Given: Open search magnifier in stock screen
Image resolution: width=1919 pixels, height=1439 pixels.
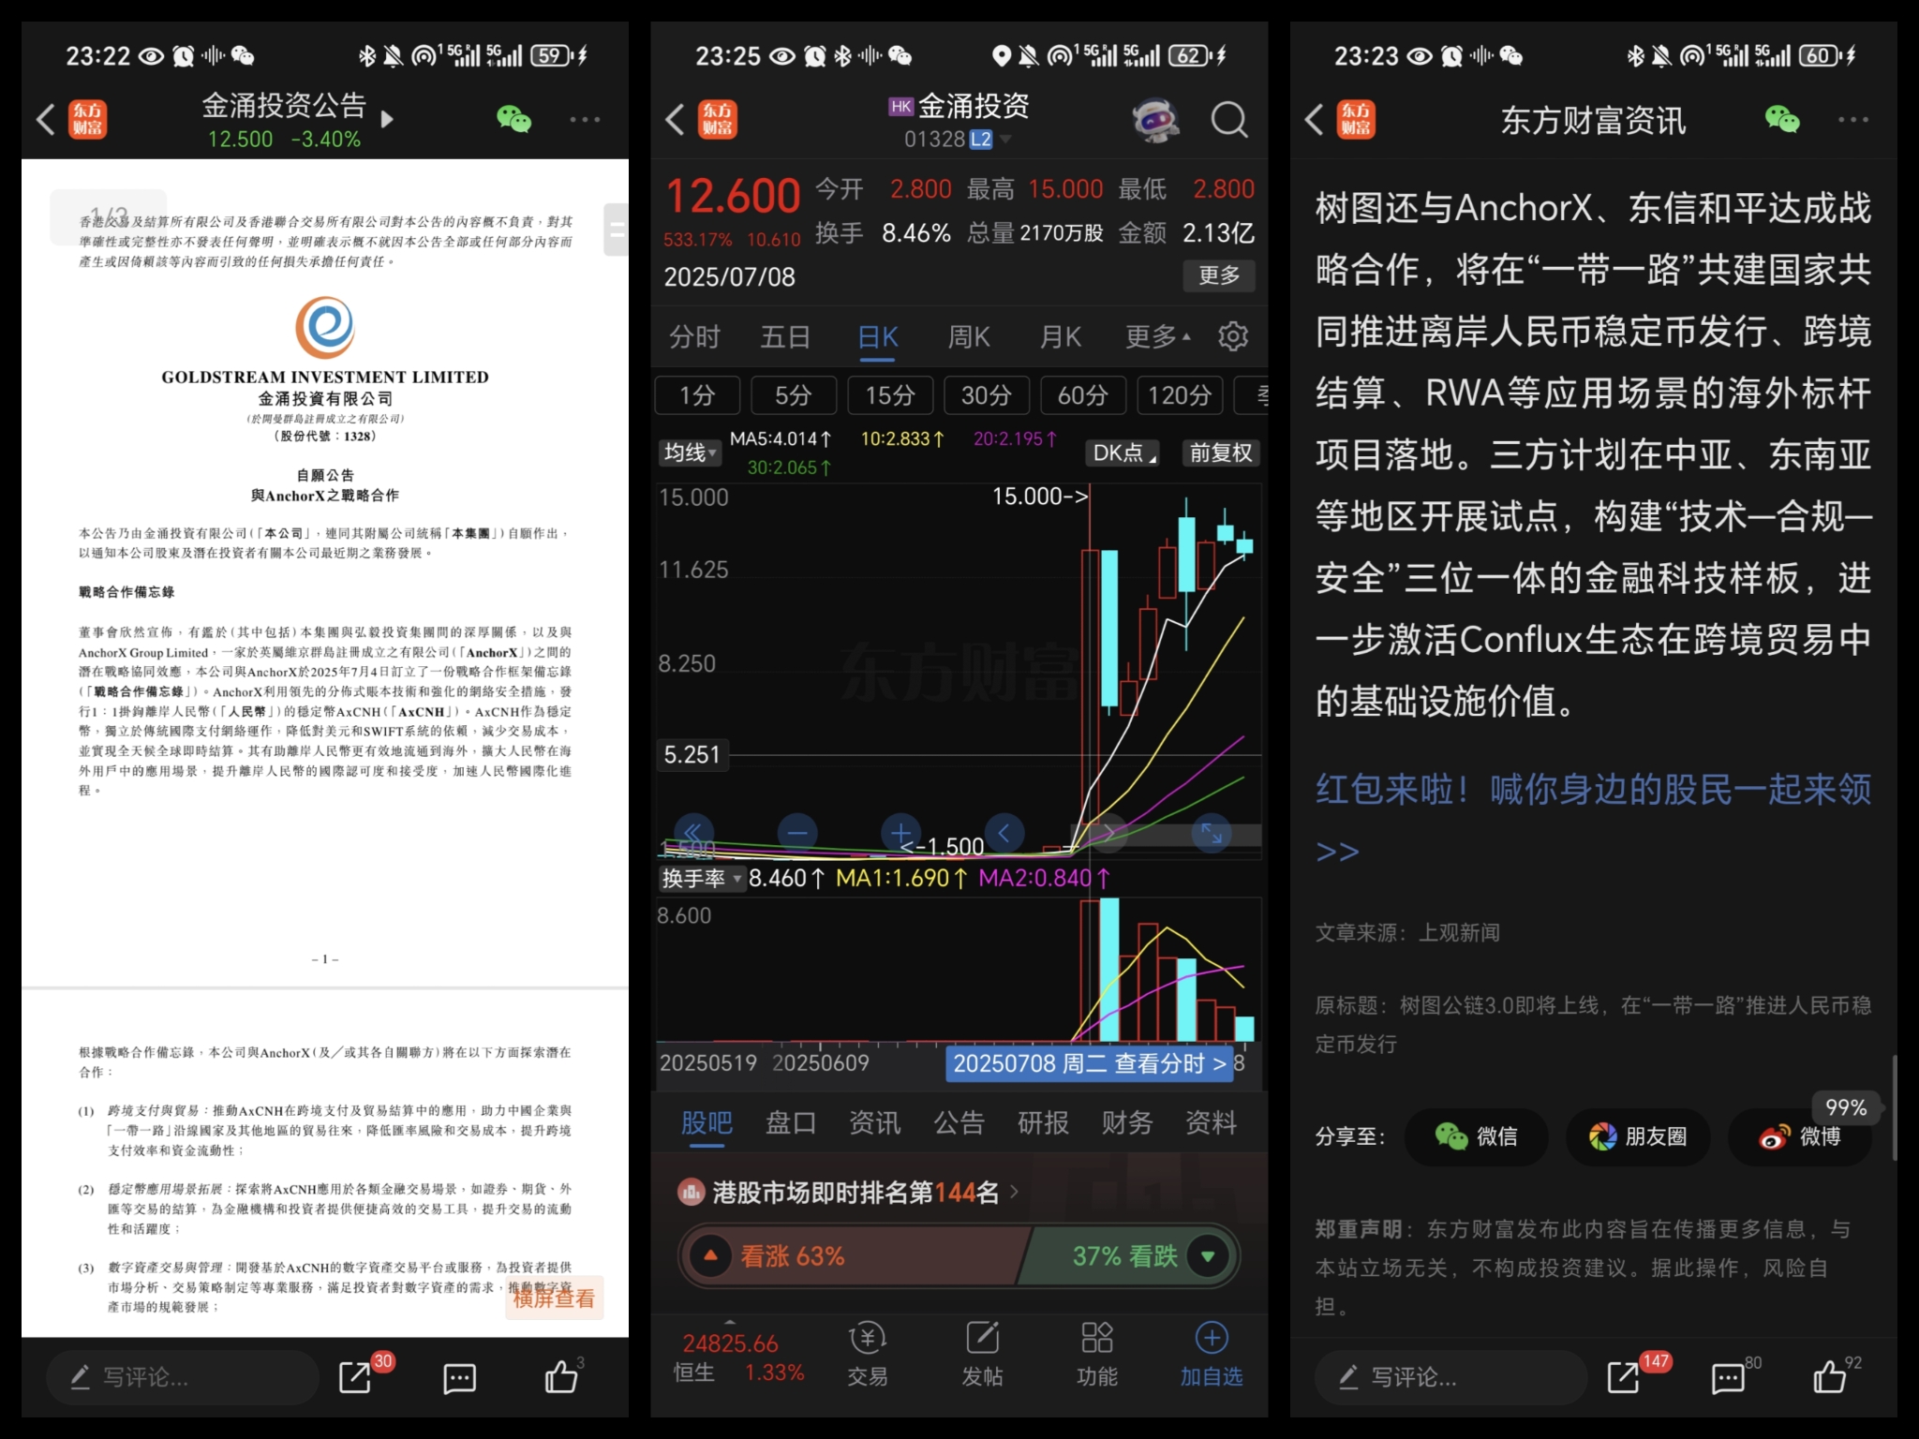Looking at the screenshot, I should tap(1229, 120).
